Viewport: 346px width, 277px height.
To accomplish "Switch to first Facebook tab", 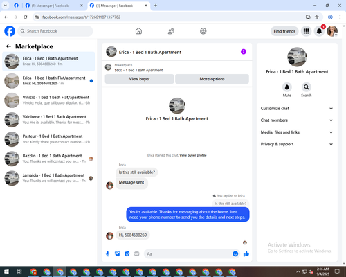I will 16,6.
